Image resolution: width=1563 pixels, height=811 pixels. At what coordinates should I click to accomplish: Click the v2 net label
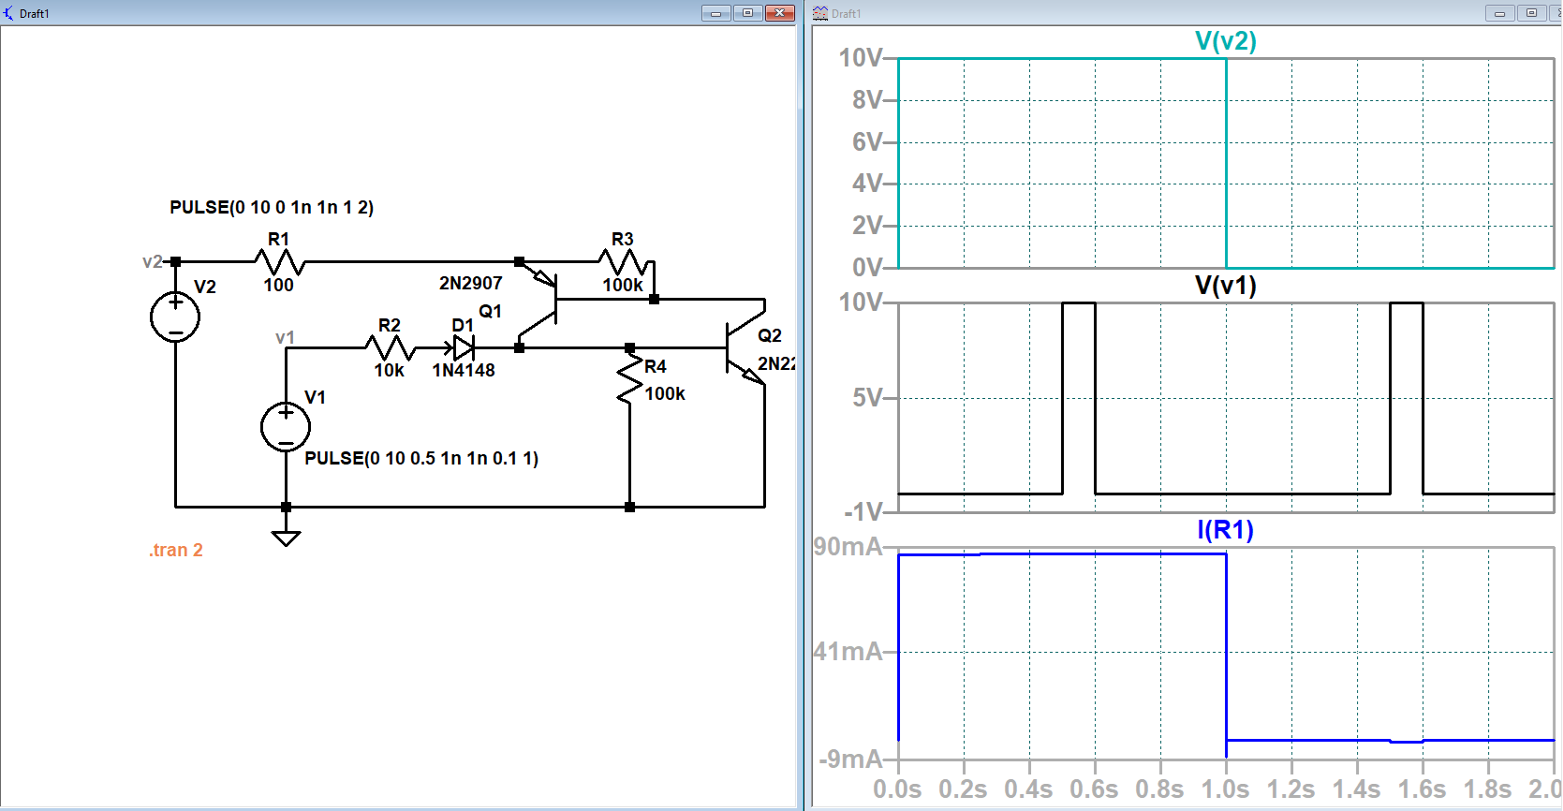[153, 261]
